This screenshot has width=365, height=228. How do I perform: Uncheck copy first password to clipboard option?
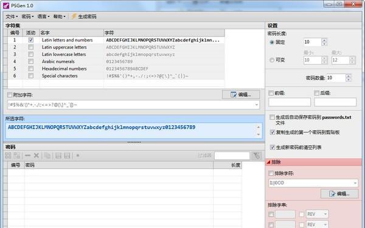273,133
